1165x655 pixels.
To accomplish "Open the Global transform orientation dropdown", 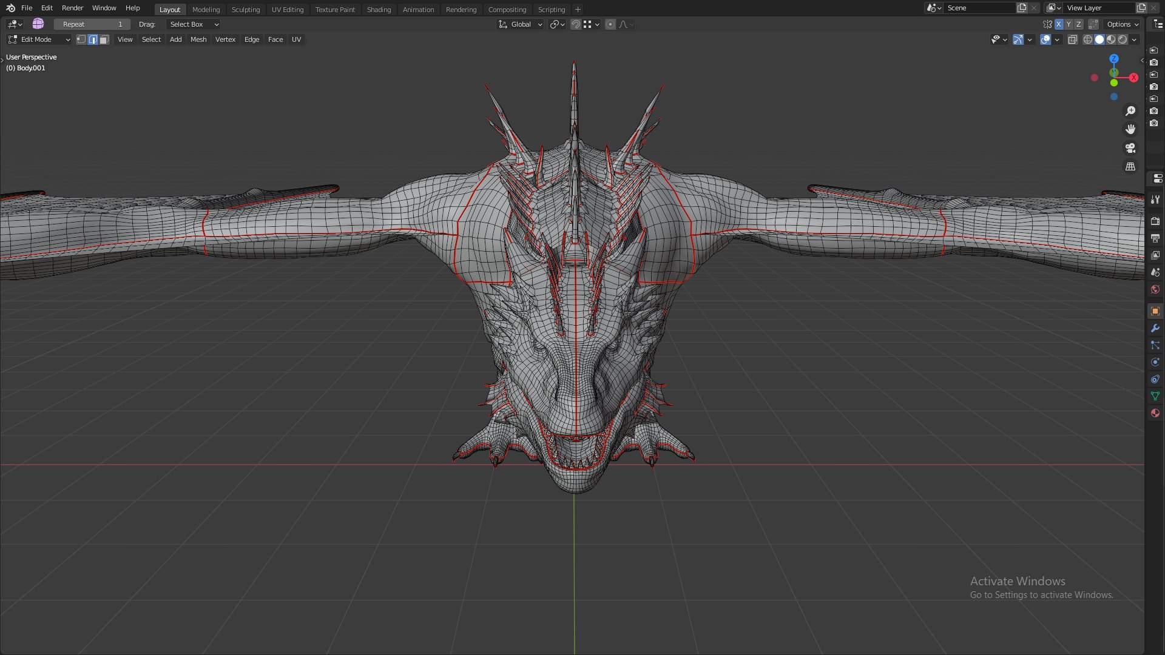I will pyautogui.click(x=521, y=24).
